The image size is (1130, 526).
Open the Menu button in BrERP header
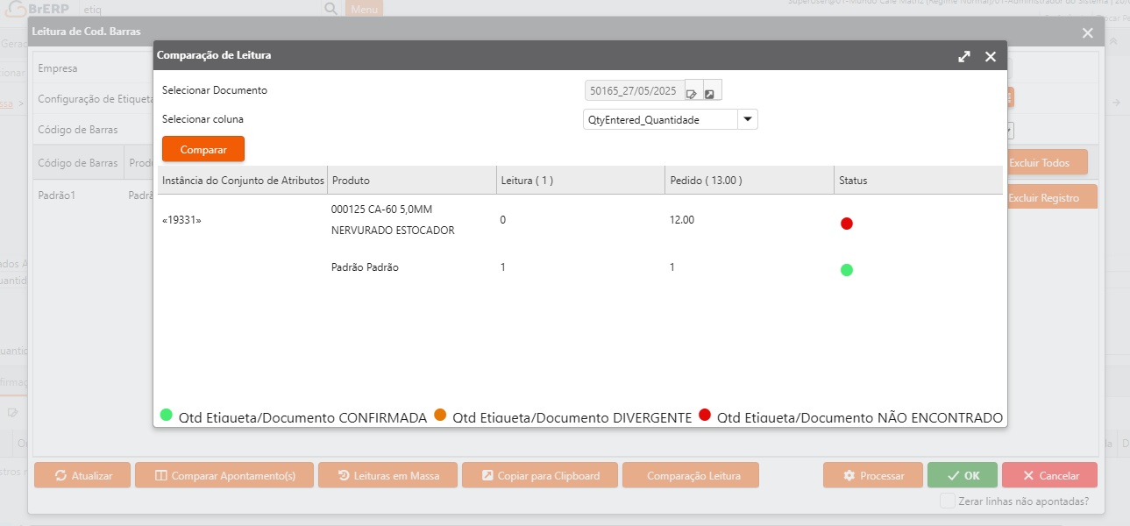[364, 9]
